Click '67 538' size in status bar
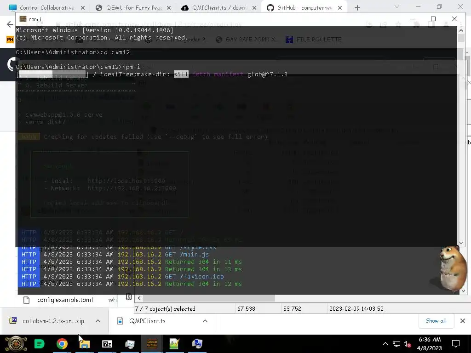 click(246, 308)
